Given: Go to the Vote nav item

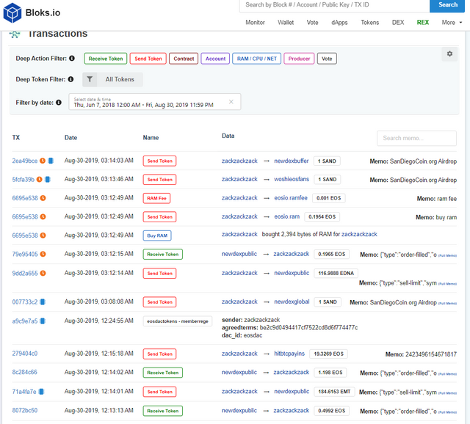Looking at the screenshot, I should [x=312, y=23].
